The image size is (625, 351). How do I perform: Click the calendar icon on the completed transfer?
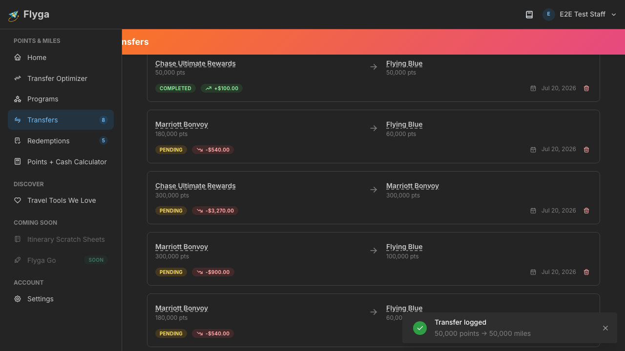pos(533,88)
